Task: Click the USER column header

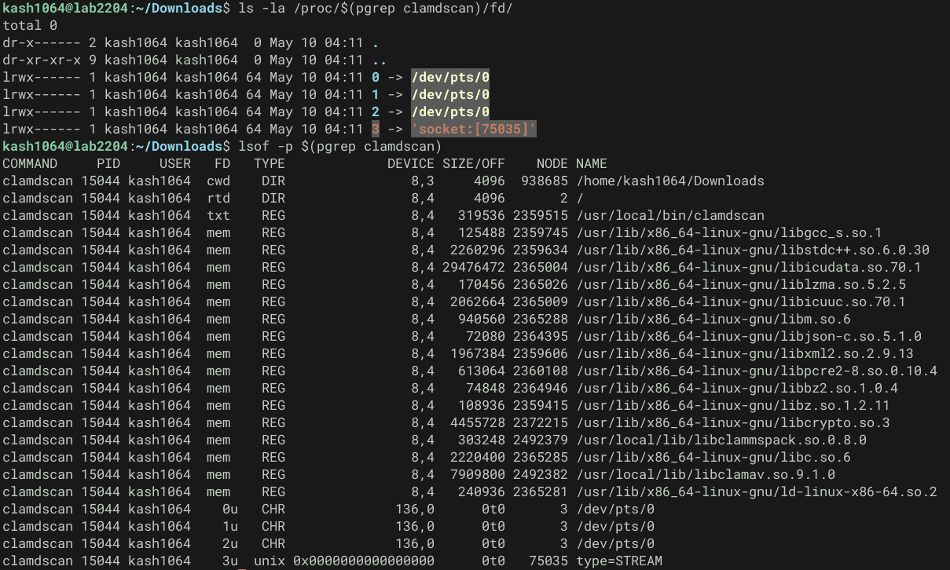Action: click(x=175, y=163)
